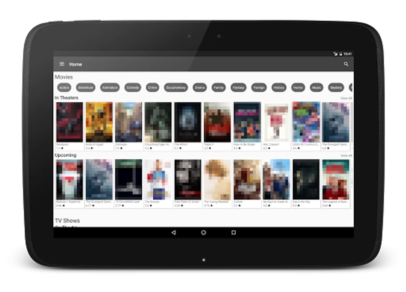Open the Hail, Caesar! movie card
The height and width of the screenshot is (292, 406).
click(x=277, y=126)
